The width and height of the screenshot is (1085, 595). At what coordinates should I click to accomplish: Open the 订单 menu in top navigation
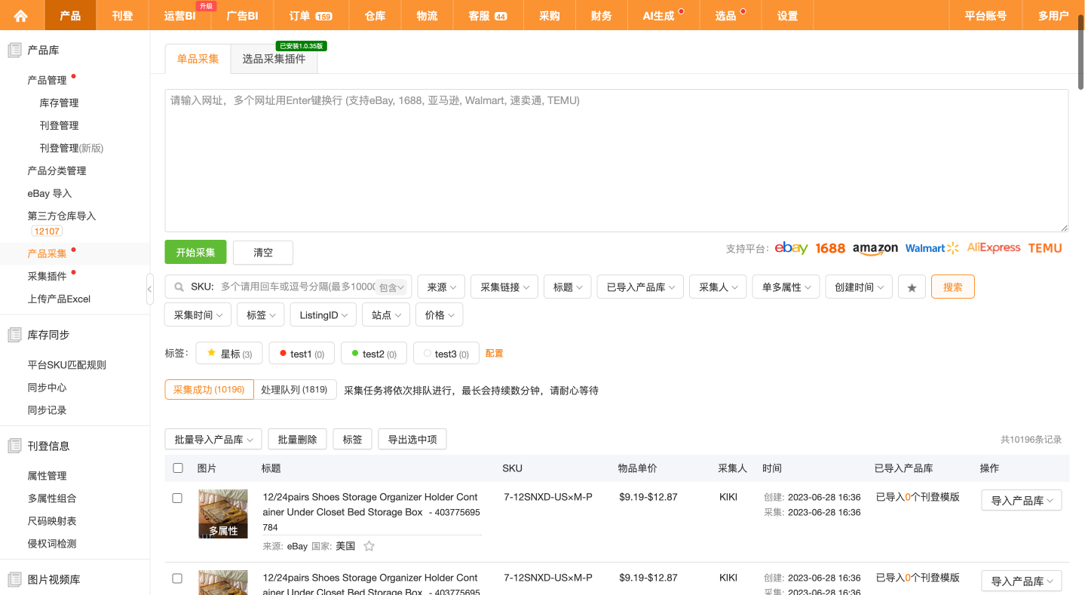[x=310, y=15]
